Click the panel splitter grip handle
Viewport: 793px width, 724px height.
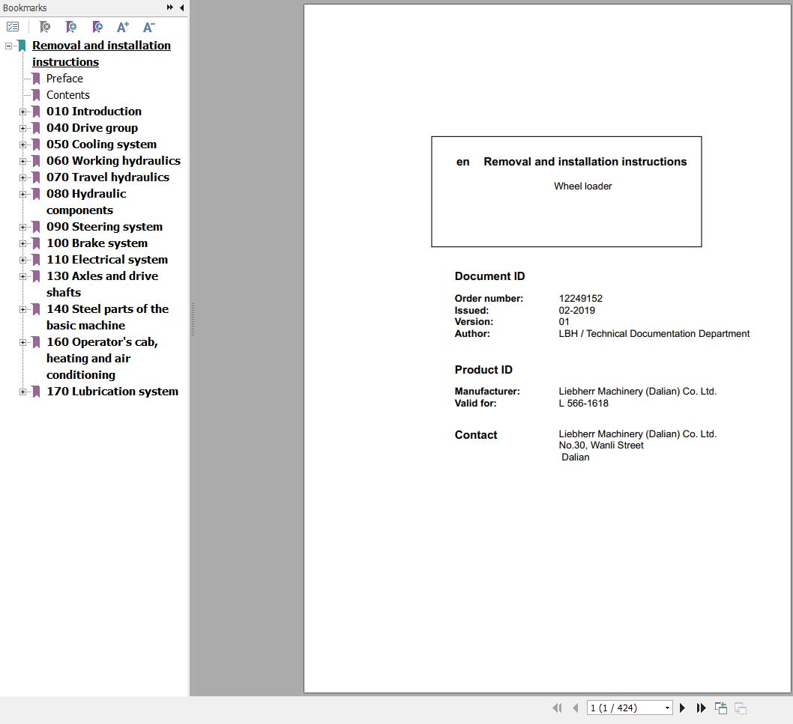click(193, 319)
